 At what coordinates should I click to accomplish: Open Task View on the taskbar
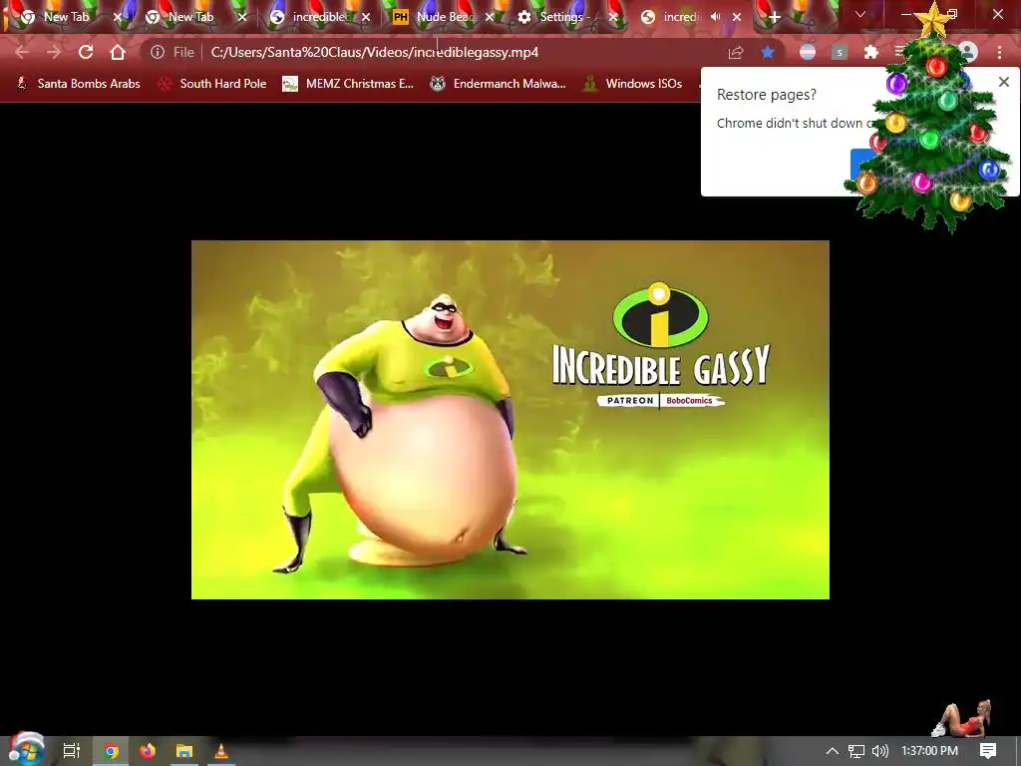coord(72,751)
